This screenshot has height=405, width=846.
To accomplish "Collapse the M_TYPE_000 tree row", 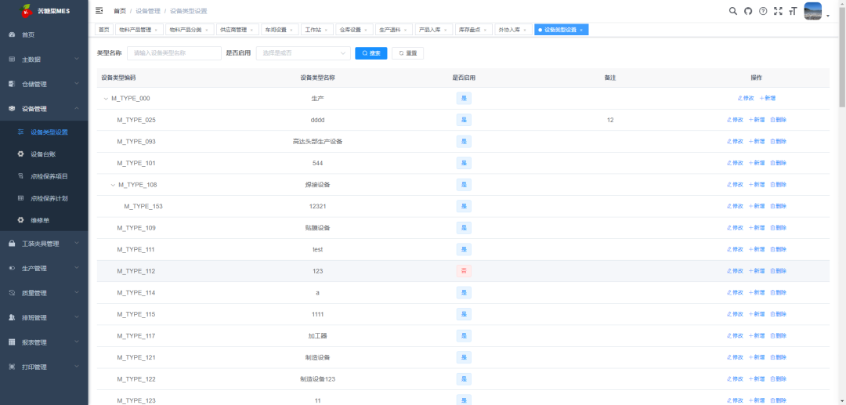I will tap(106, 99).
